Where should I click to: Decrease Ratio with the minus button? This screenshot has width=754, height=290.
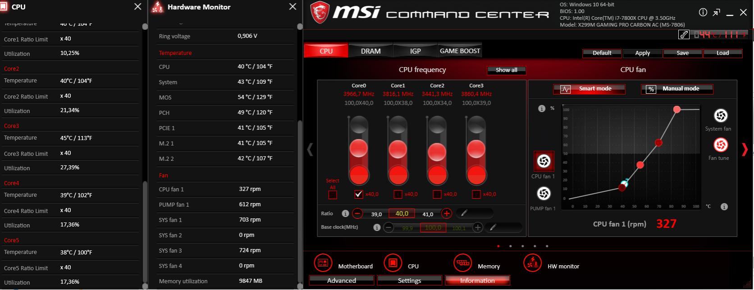(x=357, y=213)
